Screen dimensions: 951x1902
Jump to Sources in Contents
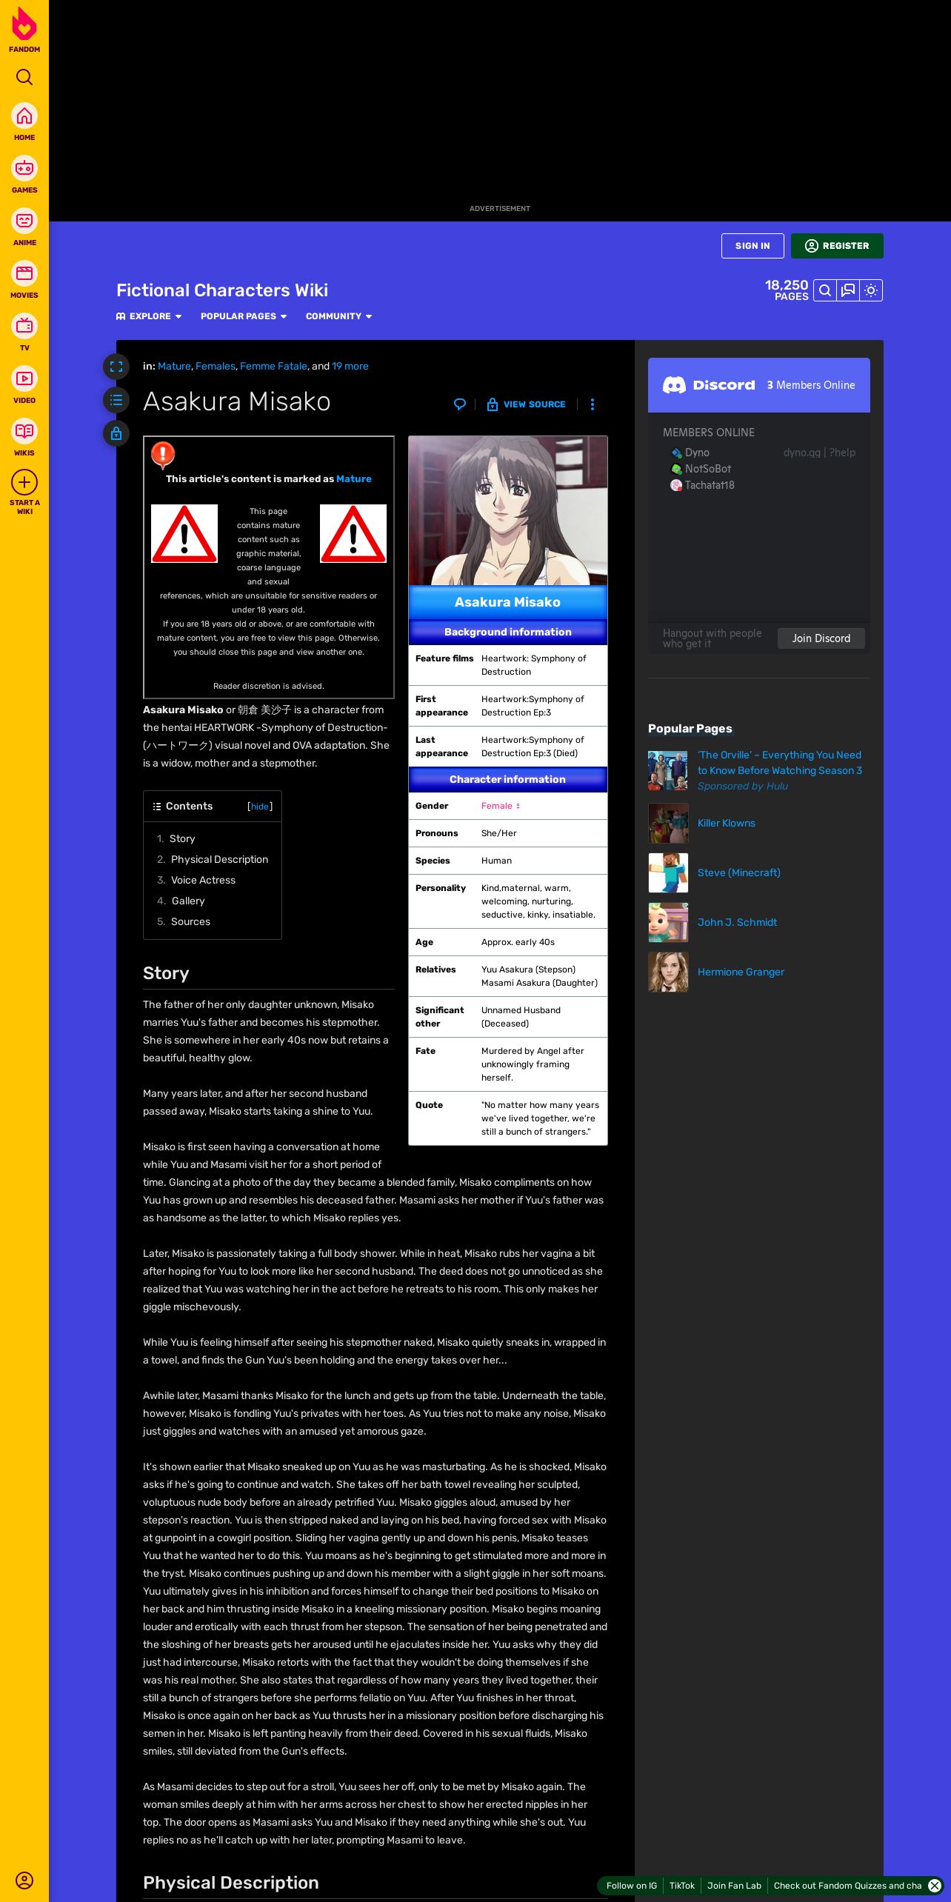coord(190,921)
